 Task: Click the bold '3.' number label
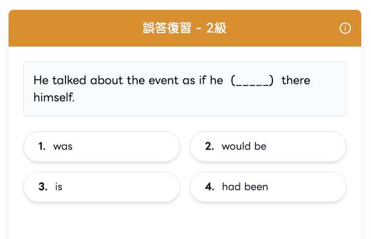click(x=43, y=187)
